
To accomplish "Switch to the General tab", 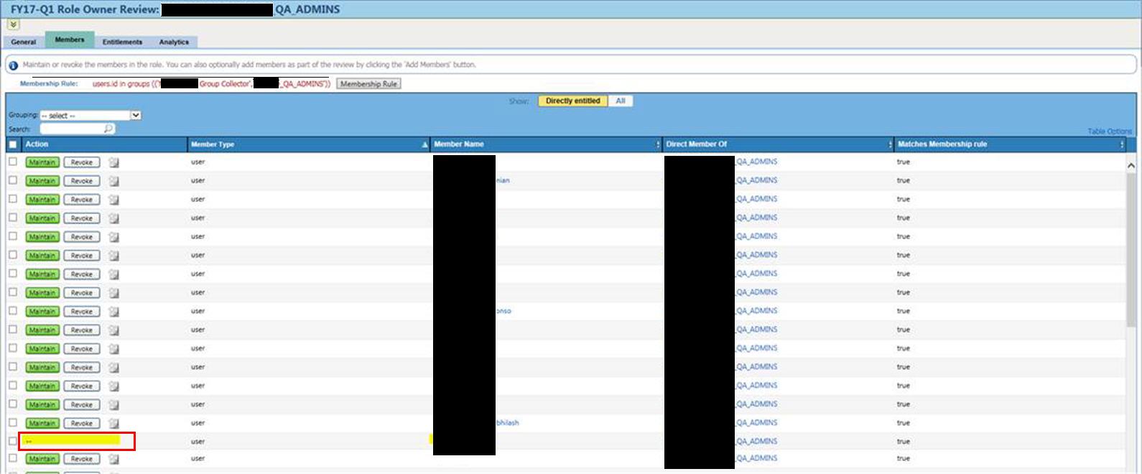I will [24, 42].
